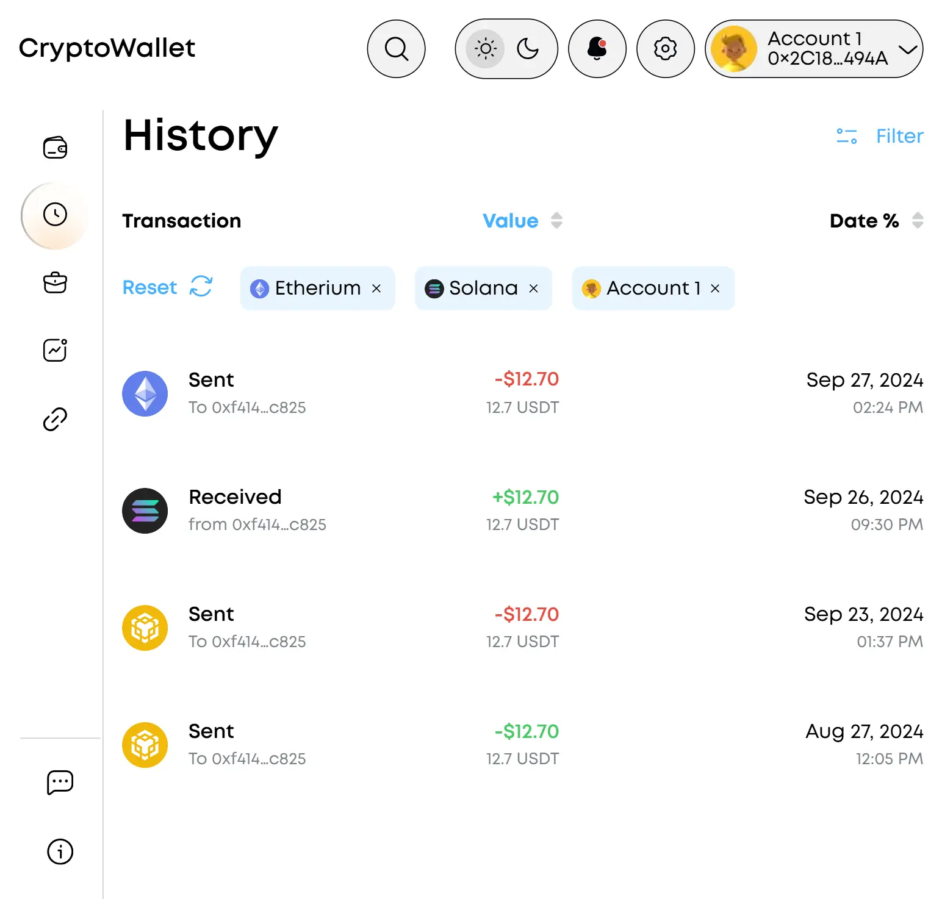This screenshot has height=899, width=942.
Task: Click the Account 1 chip label
Action: (653, 288)
